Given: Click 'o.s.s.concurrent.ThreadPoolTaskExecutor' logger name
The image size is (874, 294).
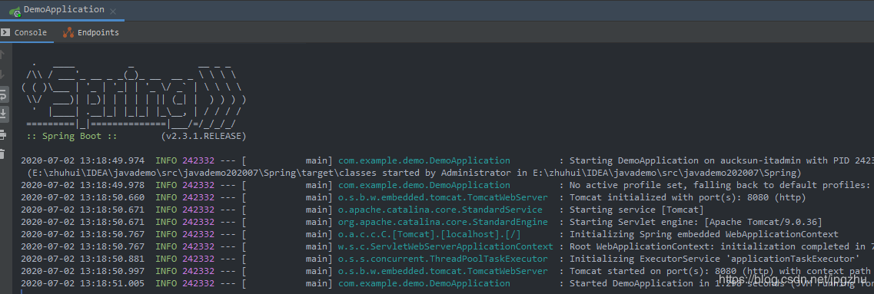Looking at the screenshot, I should [443, 259].
